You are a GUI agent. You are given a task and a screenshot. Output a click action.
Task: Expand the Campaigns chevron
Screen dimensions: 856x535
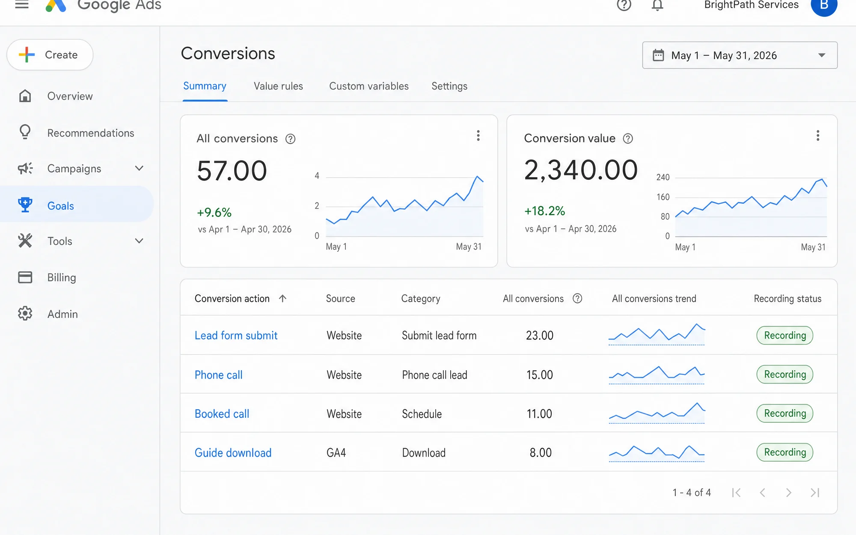[139, 168]
